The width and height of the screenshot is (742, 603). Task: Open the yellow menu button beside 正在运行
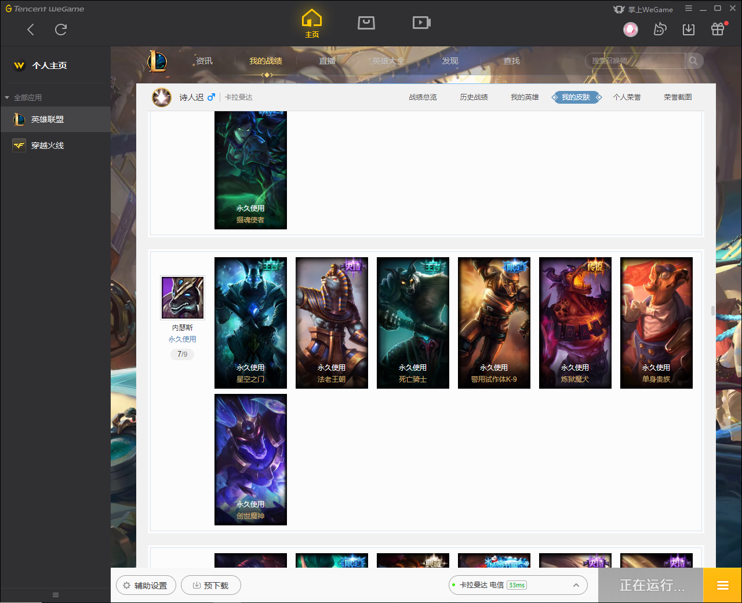point(722,585)
